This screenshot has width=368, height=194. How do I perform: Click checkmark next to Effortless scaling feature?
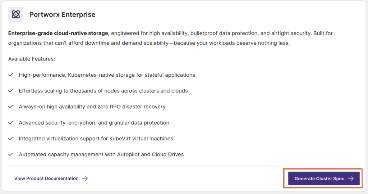(x=11, y=91)
